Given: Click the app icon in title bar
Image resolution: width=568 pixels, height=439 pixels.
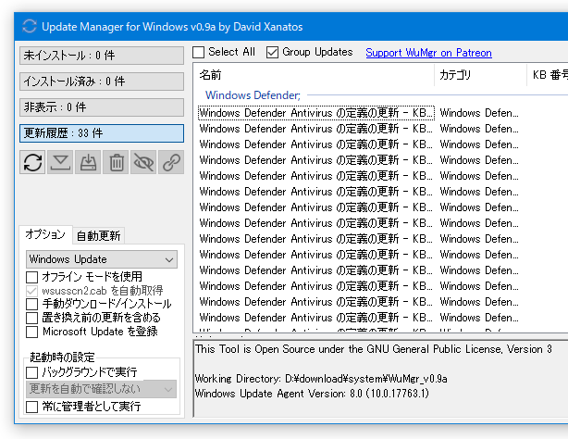Looking at the screenshot, I should 30,27.
